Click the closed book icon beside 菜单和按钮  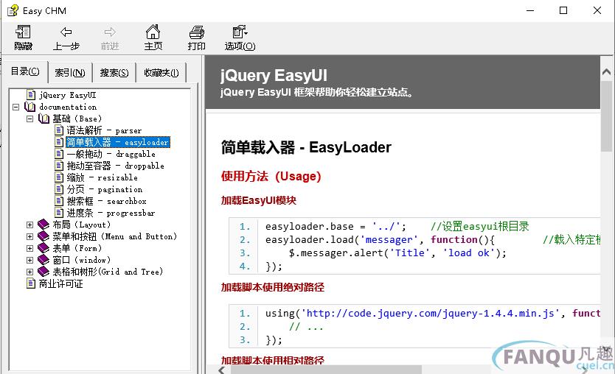[x=44, y=236]
